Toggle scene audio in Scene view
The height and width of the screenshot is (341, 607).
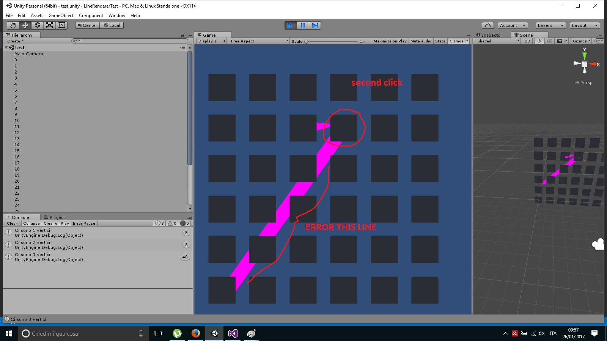coord(550,41)
